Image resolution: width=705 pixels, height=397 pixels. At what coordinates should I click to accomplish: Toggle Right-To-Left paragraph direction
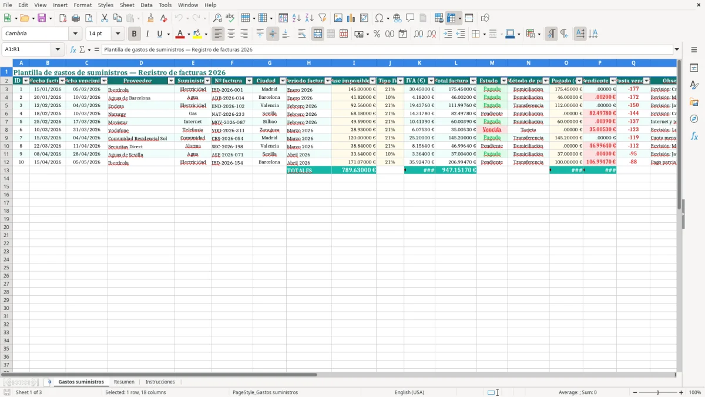564,34
